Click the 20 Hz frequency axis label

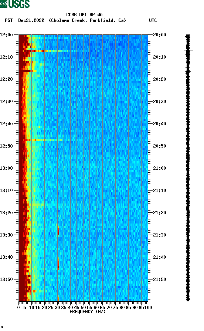tap(44, 308)
